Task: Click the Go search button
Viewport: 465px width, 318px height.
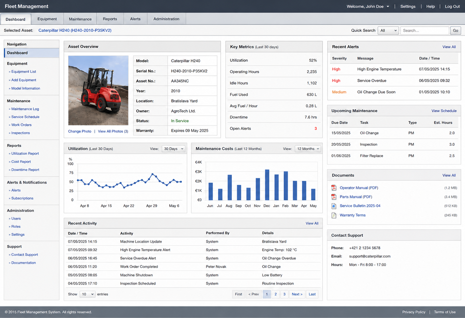Action: tap(455, 30)
